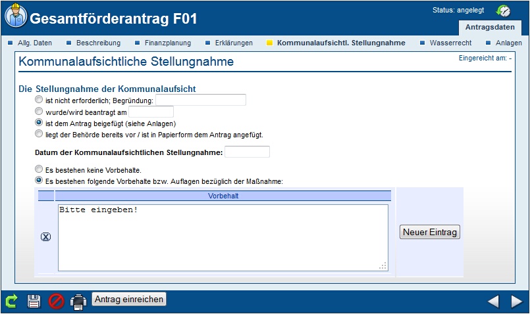
Task: Click the Vorbehalt column header
Action: [x=223, y=196]
